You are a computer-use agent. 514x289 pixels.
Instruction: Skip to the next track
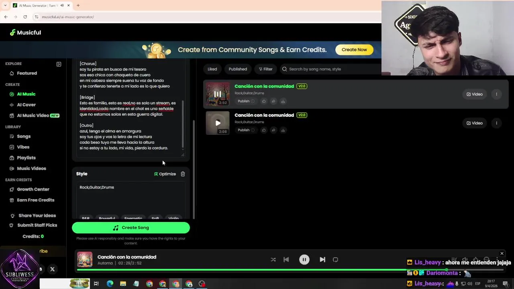click(x=322, y=260)
